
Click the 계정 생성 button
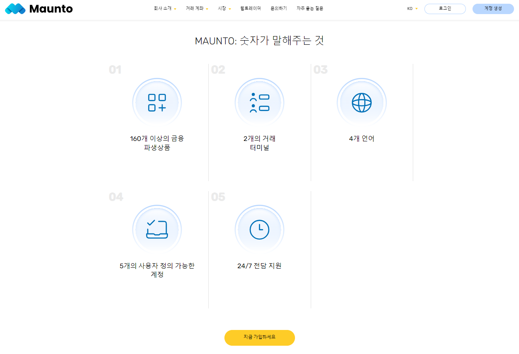(493, 9)
